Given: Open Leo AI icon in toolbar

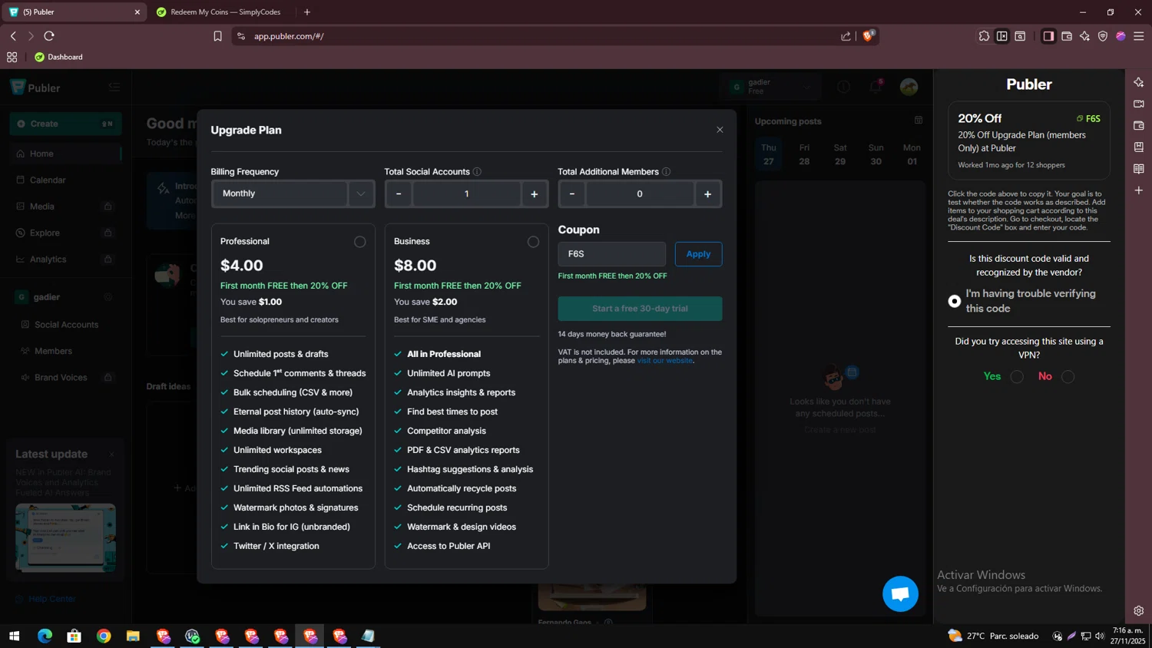Looking at the screenshot, I should (x=1084, y=36).
